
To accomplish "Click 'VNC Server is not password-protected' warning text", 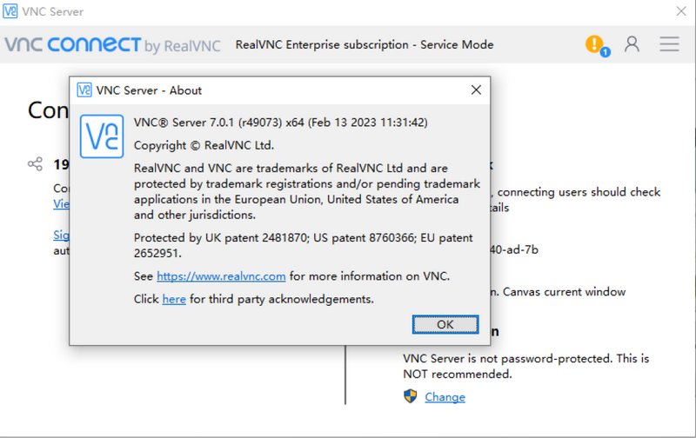I will coord(526,366).
